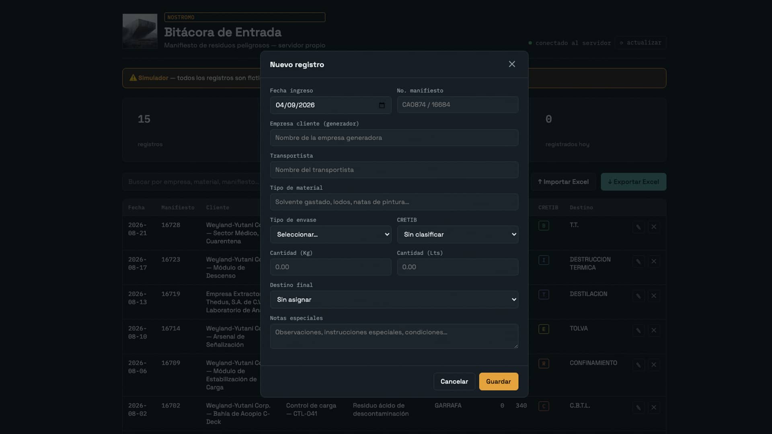772x434 pixels.
Task: Delete row 16719 with X icon
Action: (654, 296)
